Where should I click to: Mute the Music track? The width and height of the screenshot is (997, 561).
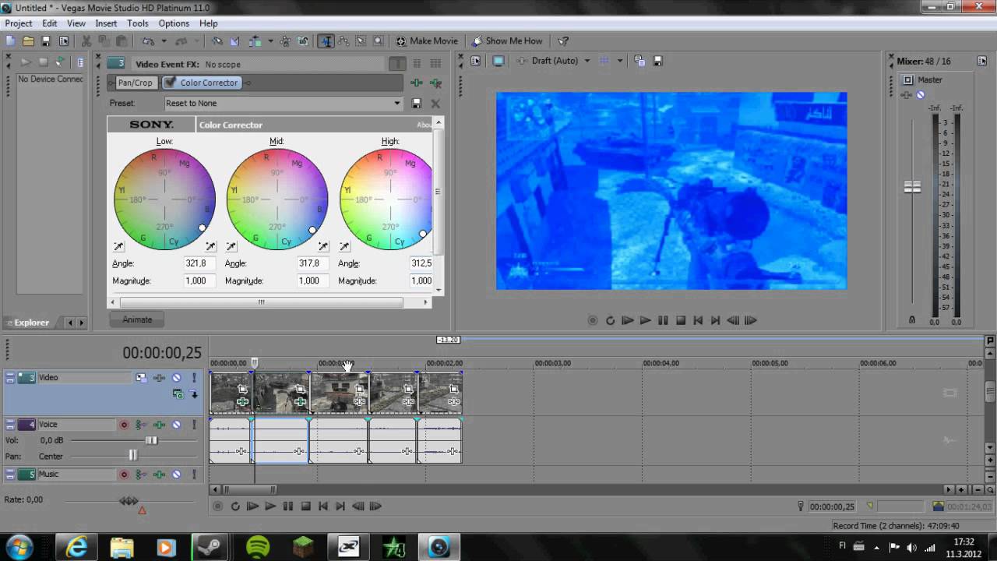point(177,475)
